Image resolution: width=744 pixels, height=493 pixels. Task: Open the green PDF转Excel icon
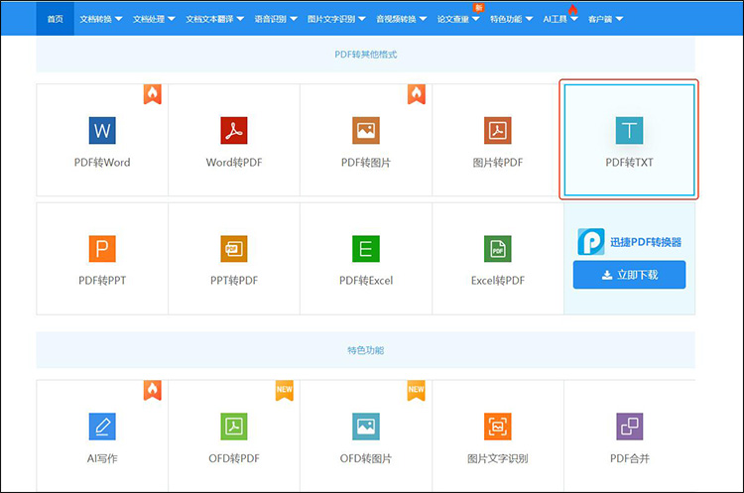pos(366,249)
